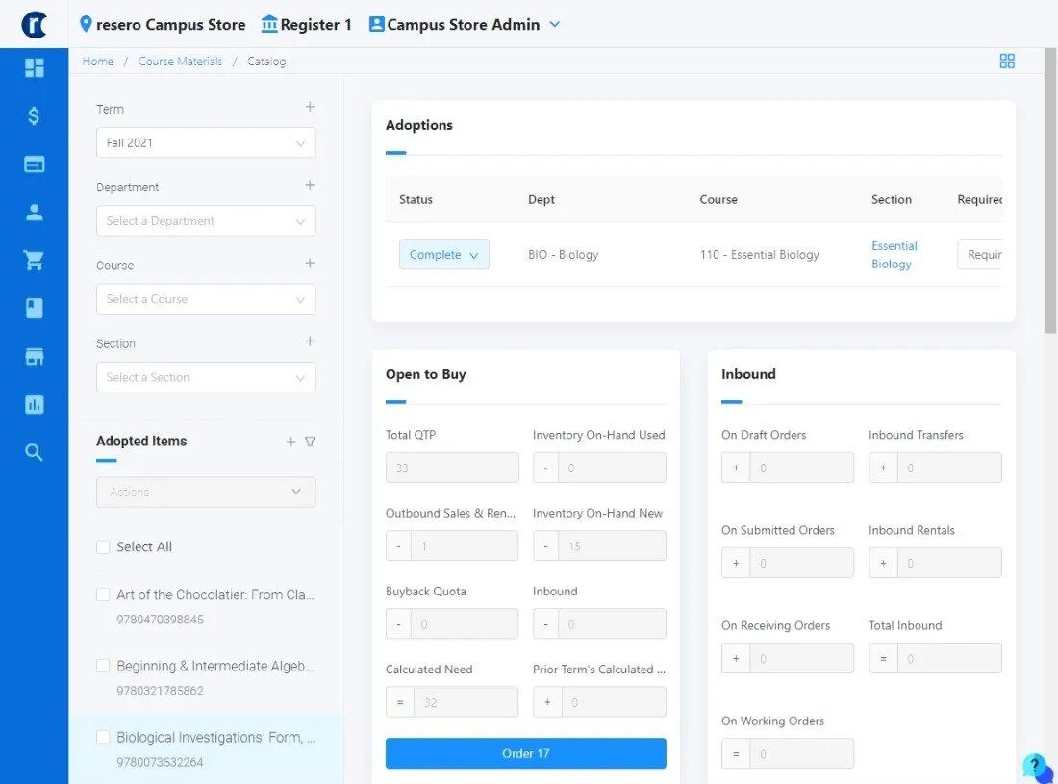Open the filter icon beside Adopted Items
Image resolution: width=1058 pixels, height=784 pixels.
click(x=310, y=441)
